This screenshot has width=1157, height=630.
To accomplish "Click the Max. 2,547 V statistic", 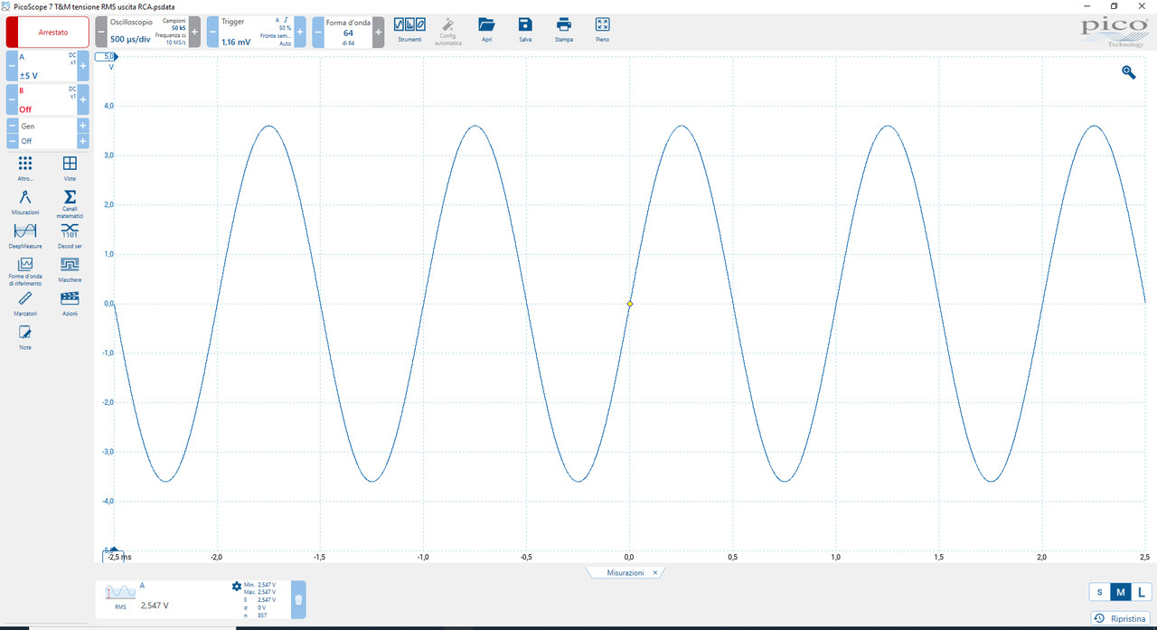I will 260,592.
